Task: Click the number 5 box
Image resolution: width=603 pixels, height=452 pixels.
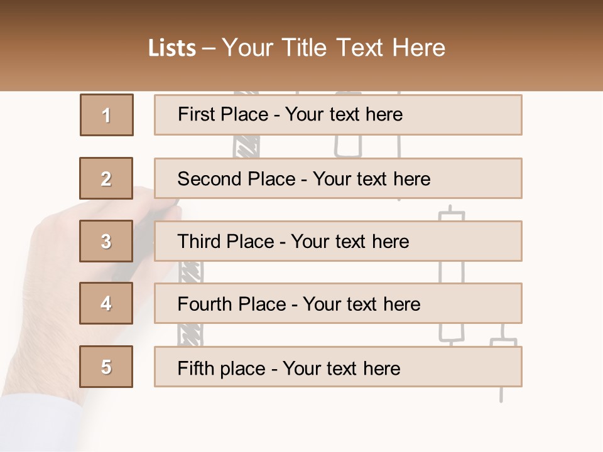Action: (x=106, y=367)
